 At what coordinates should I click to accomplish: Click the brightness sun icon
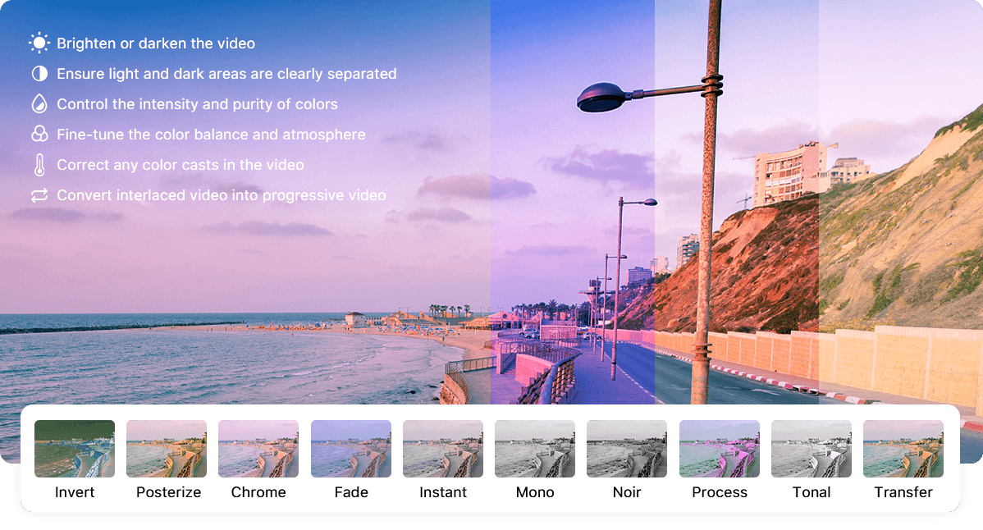pos(39,43)
